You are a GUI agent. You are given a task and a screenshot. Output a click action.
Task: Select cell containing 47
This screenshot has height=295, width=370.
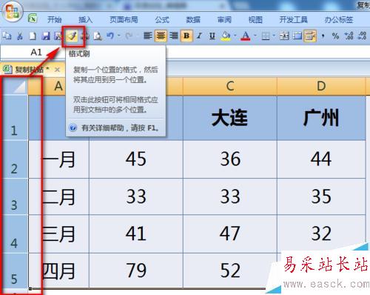coord(230,233)
